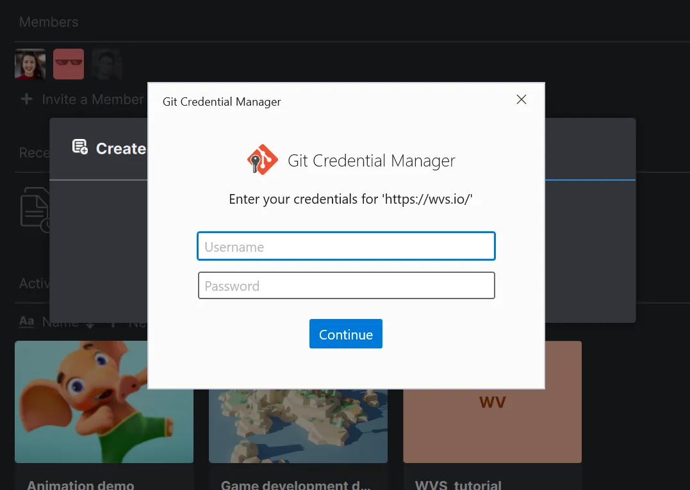Click the Git Credential Manager key logo

tap(262, 160)
